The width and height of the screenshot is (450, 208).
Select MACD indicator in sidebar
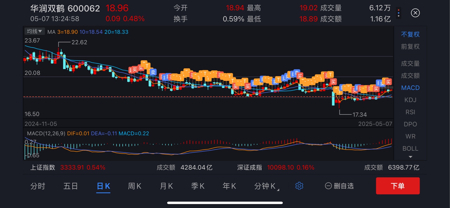pyautogui.click(x=410, y=88)
